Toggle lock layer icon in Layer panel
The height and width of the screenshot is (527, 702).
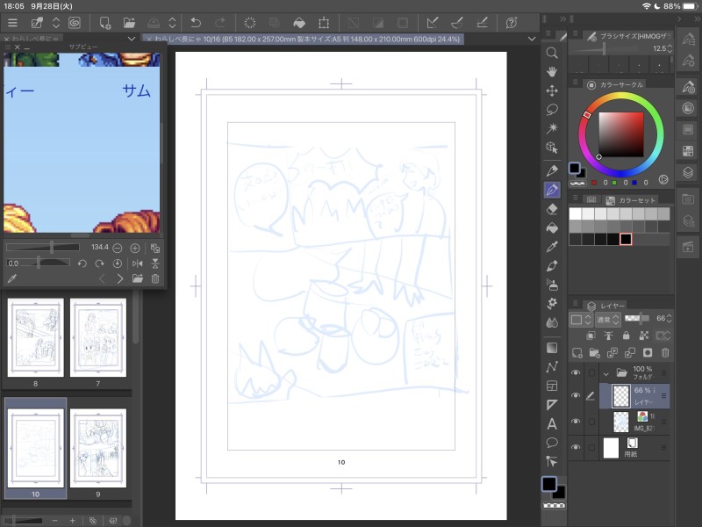[x=627, y=336]
